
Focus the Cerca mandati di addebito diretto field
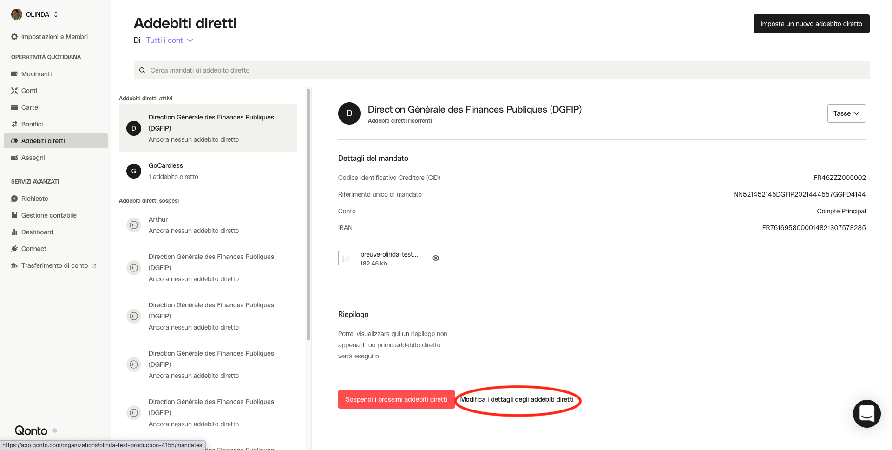point(502,70)
